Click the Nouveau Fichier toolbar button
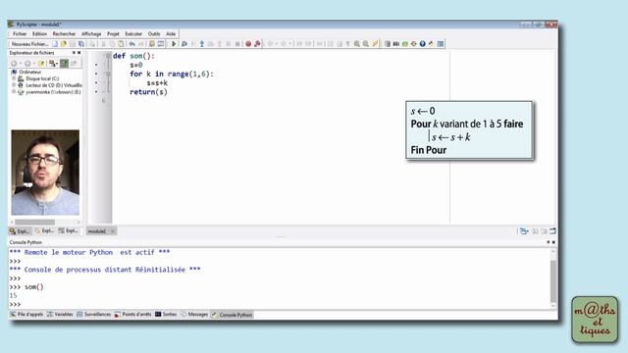This screenshot has height=353, width=628. pyautogui.click(x=29, y=44)
